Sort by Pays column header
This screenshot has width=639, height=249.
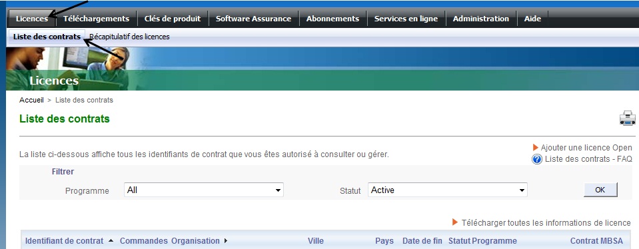(x=384, y=241)
